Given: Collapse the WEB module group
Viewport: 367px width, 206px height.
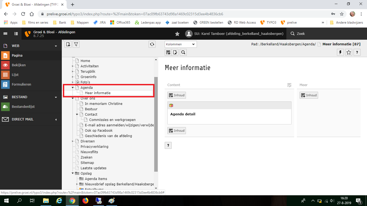Looking at the screenshot, I should 56,46.
